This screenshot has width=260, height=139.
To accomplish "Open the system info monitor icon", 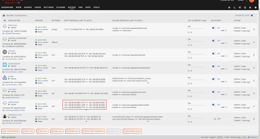I will (x=245, y=8).
